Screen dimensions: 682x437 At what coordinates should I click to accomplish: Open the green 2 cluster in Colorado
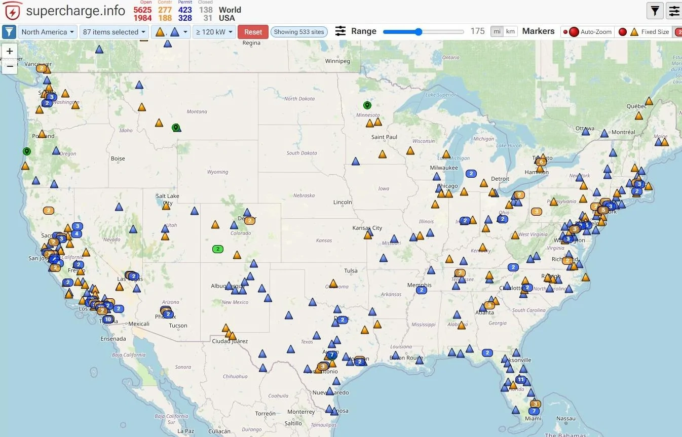point(218,249)
